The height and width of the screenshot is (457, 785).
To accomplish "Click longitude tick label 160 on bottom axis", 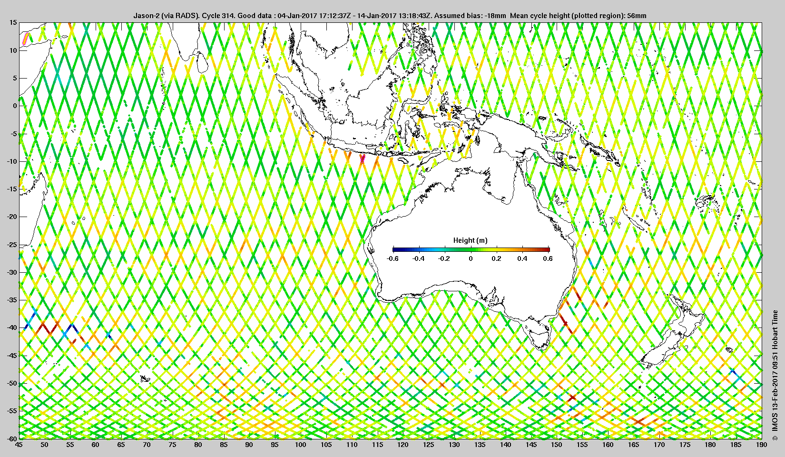I will 608,445.
